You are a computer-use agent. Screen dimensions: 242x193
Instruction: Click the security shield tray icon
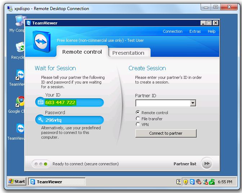tap(185, 182)
